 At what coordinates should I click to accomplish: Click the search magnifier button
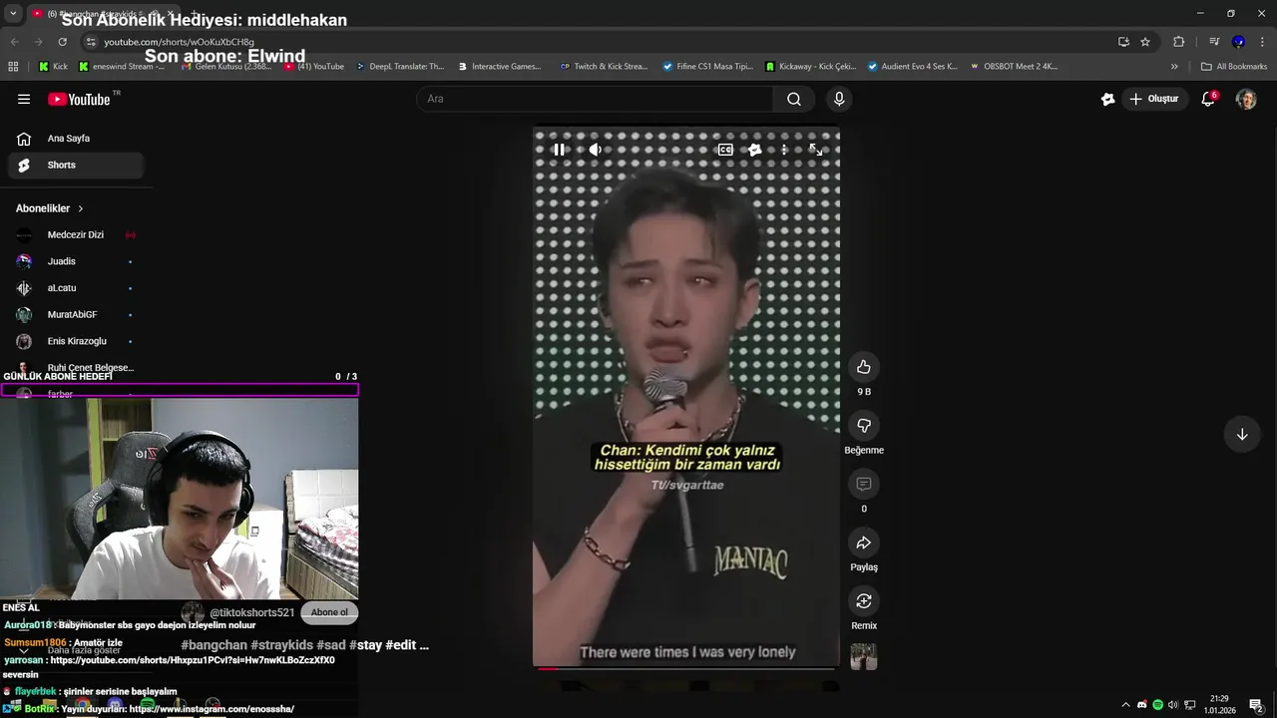click(x=794, y=99)
